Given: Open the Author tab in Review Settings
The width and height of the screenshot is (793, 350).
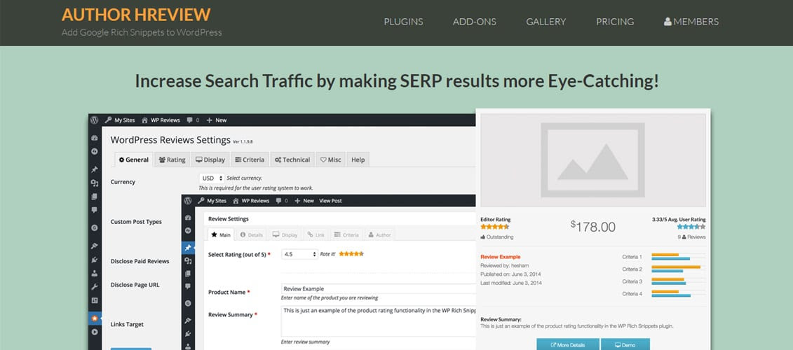Looking at the screenshot, I should [x=379, y=234].
